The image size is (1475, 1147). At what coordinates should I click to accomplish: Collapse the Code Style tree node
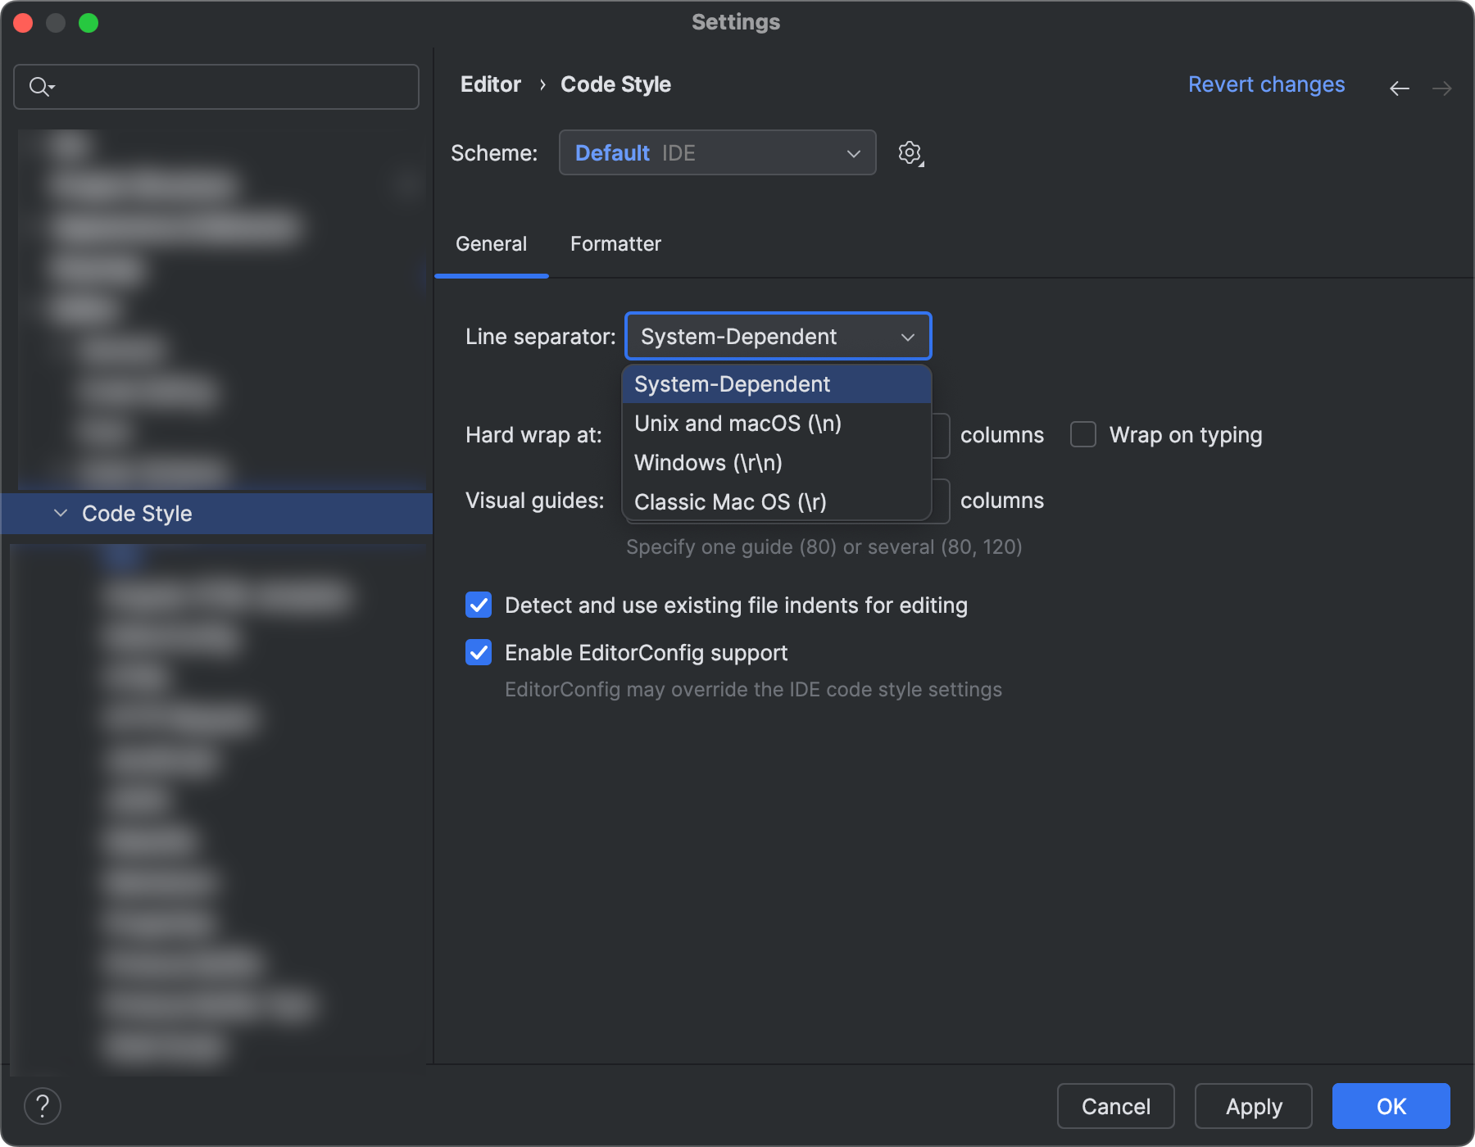tap(61, 514)
